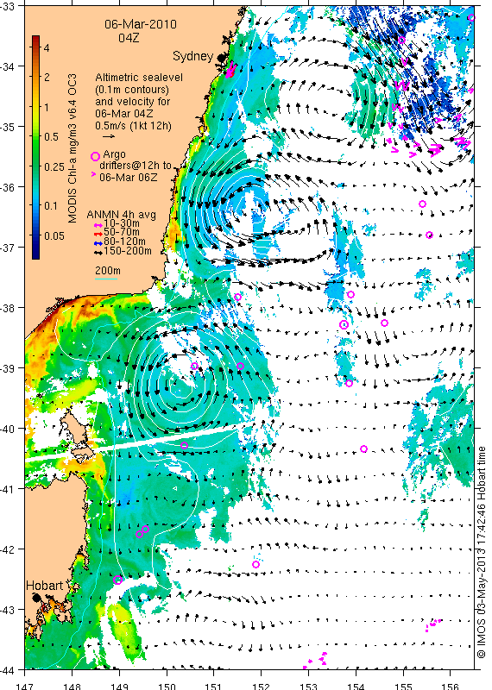Screen dimensions: 492x690
Task: Click the -42 latitude axis label
Action: click(x=7, y=549)
